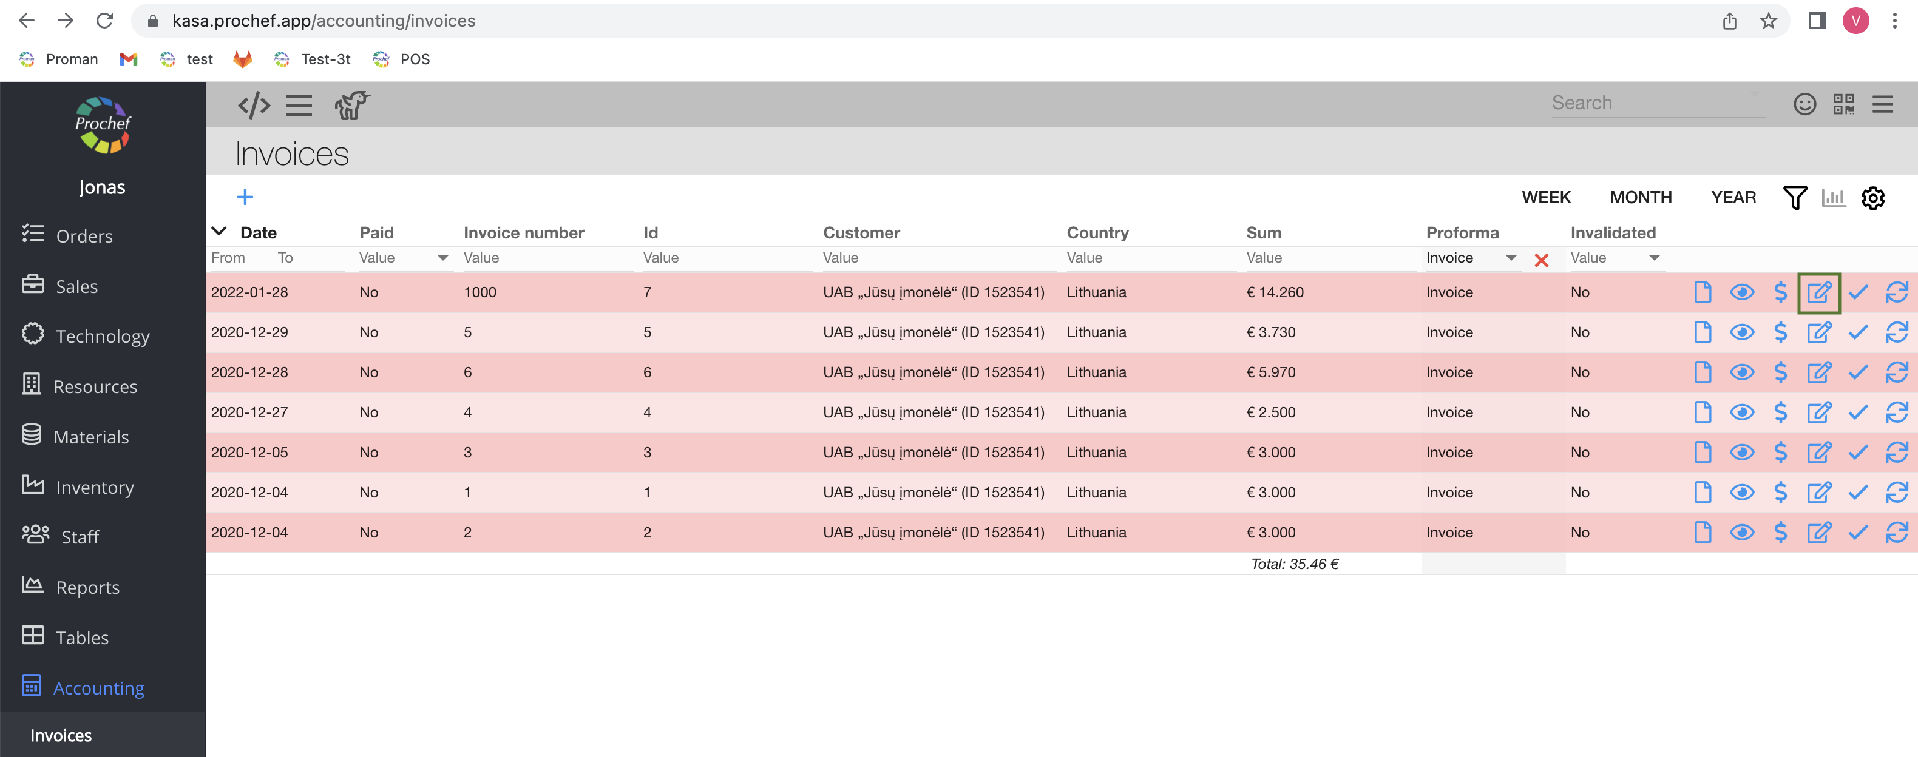The width and height of the screenshot is (1918, 757).
Task: Click document icon for invoice dated 2020-12-28
Action: [x=1702, y=372]
